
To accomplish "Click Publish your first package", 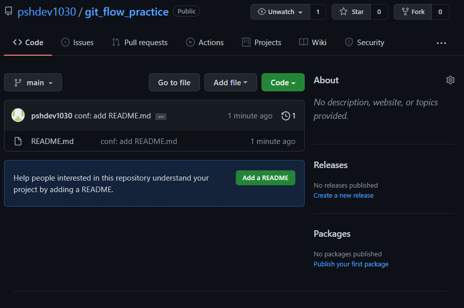I will [351, 264].
